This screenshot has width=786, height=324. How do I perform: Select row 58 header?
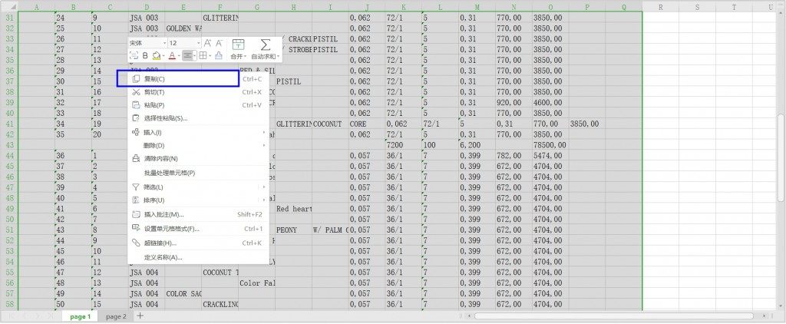click(9, 304)
